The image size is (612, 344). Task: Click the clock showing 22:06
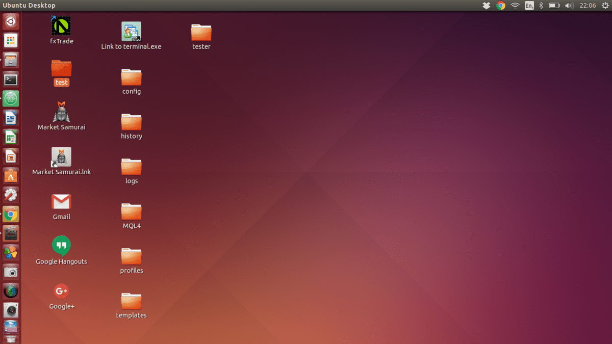588,6
